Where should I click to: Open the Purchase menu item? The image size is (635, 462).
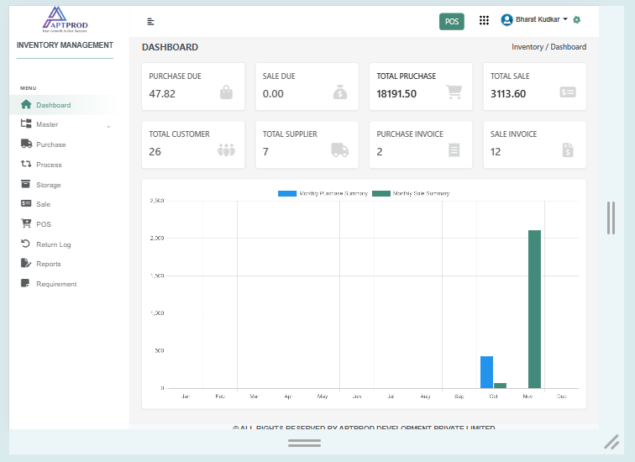(x=50, y=144)
